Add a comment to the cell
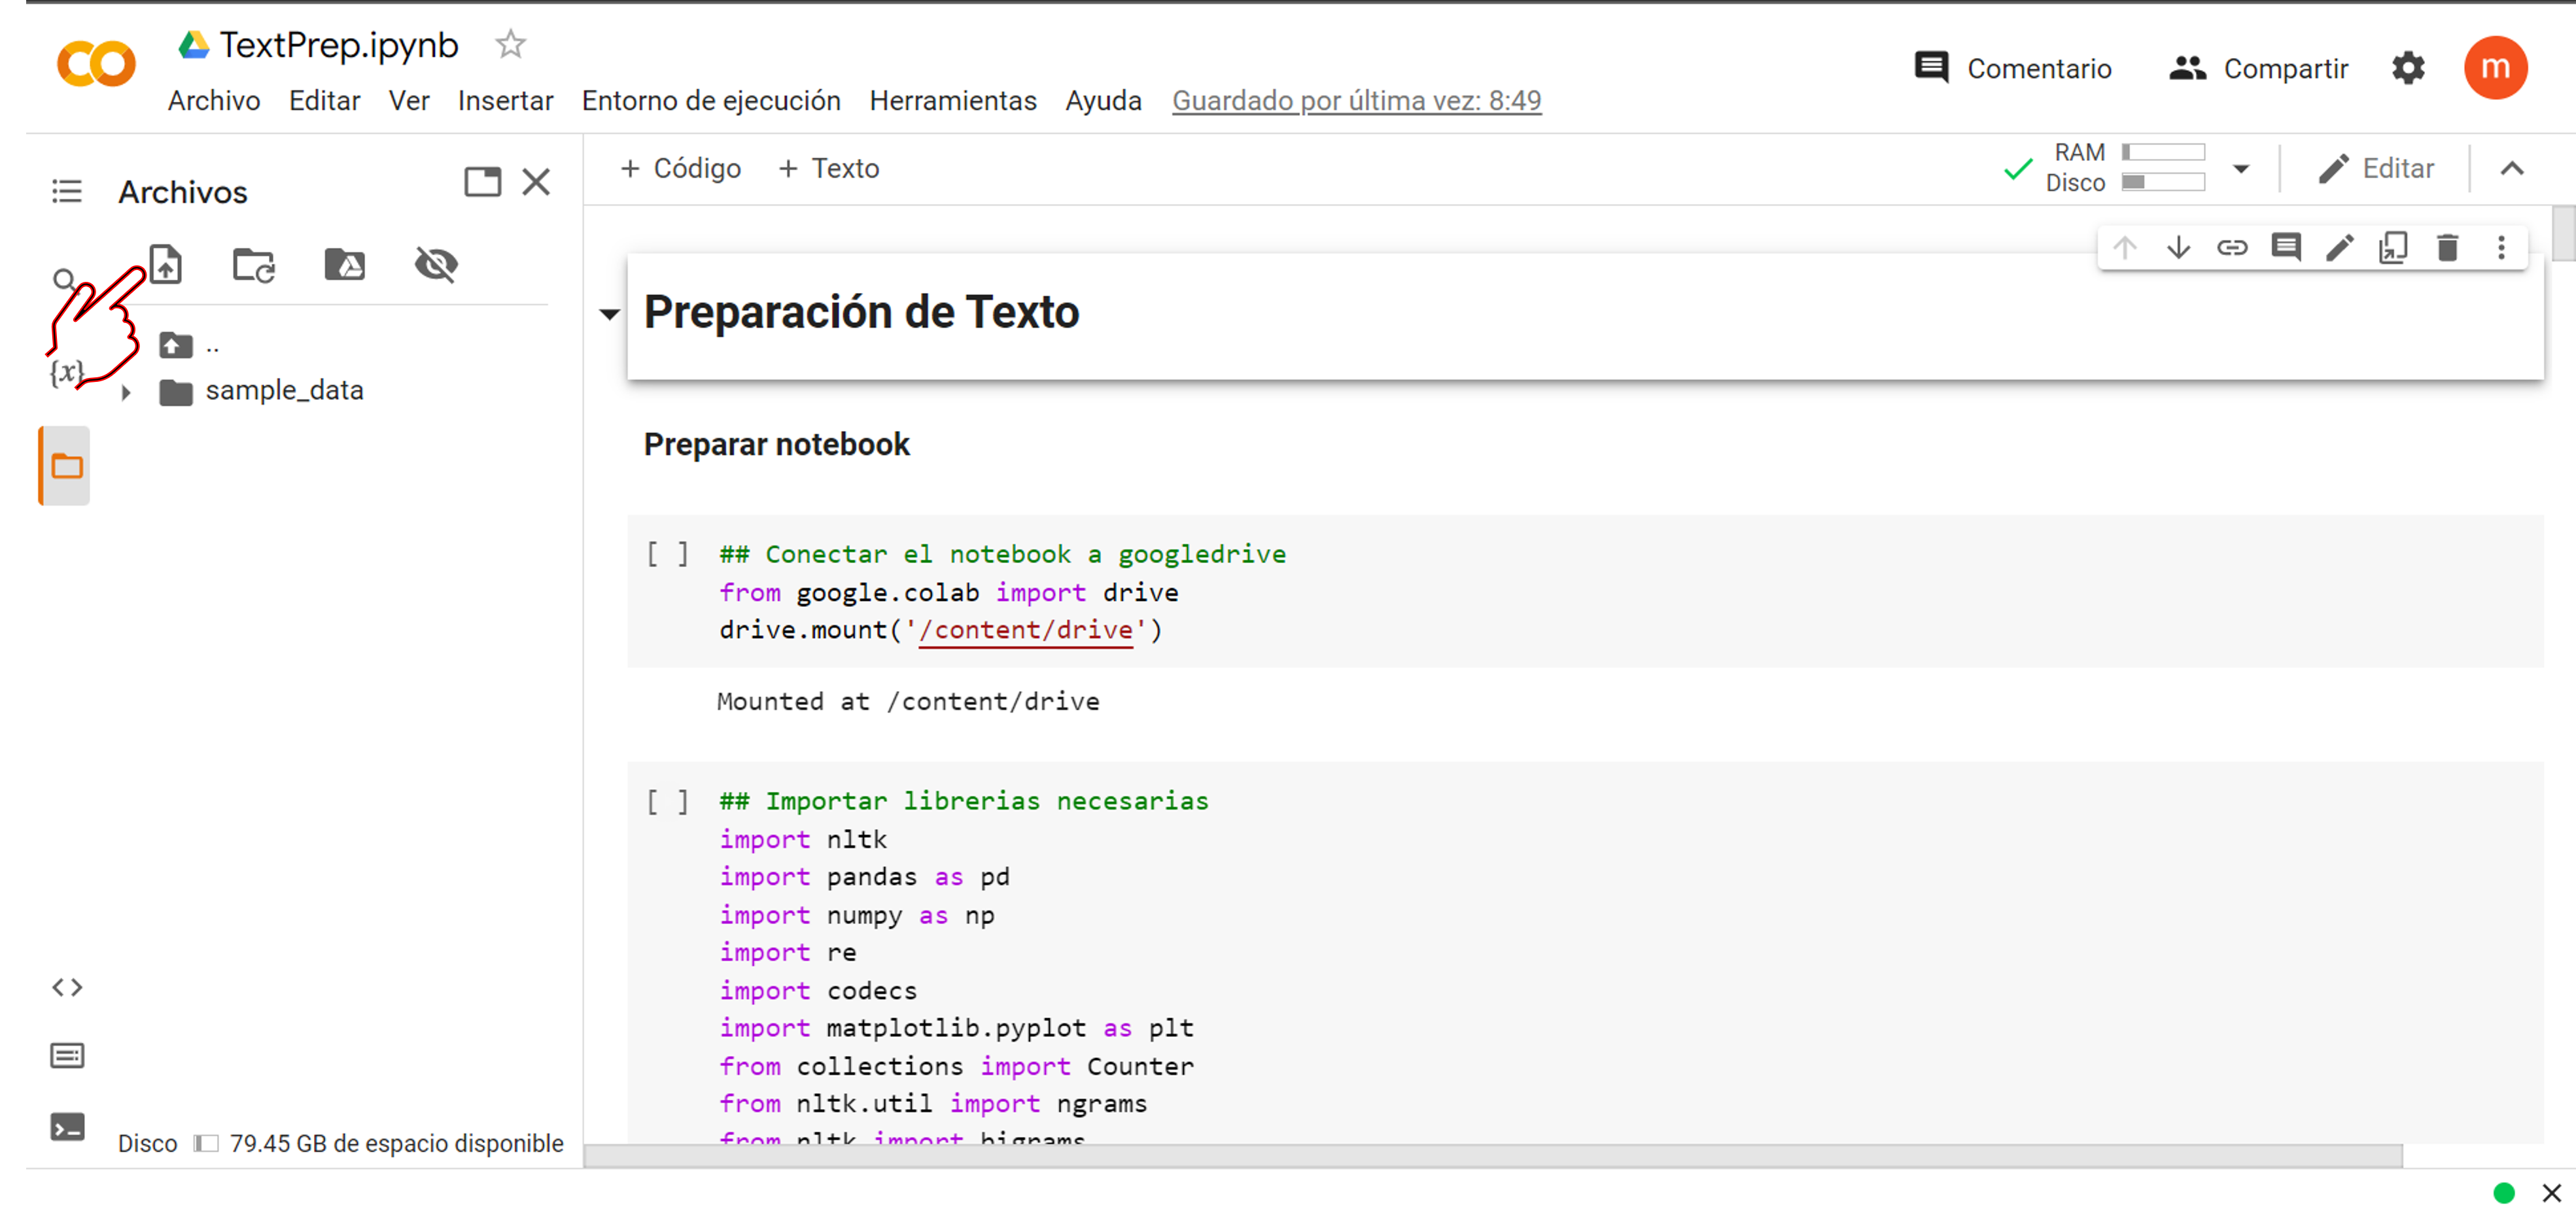 pos(2286,247)
